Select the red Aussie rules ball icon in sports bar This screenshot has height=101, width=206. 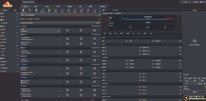pos(75,10)
